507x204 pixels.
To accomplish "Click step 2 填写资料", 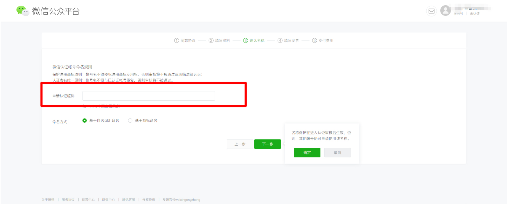I will (x=219, y=41).
